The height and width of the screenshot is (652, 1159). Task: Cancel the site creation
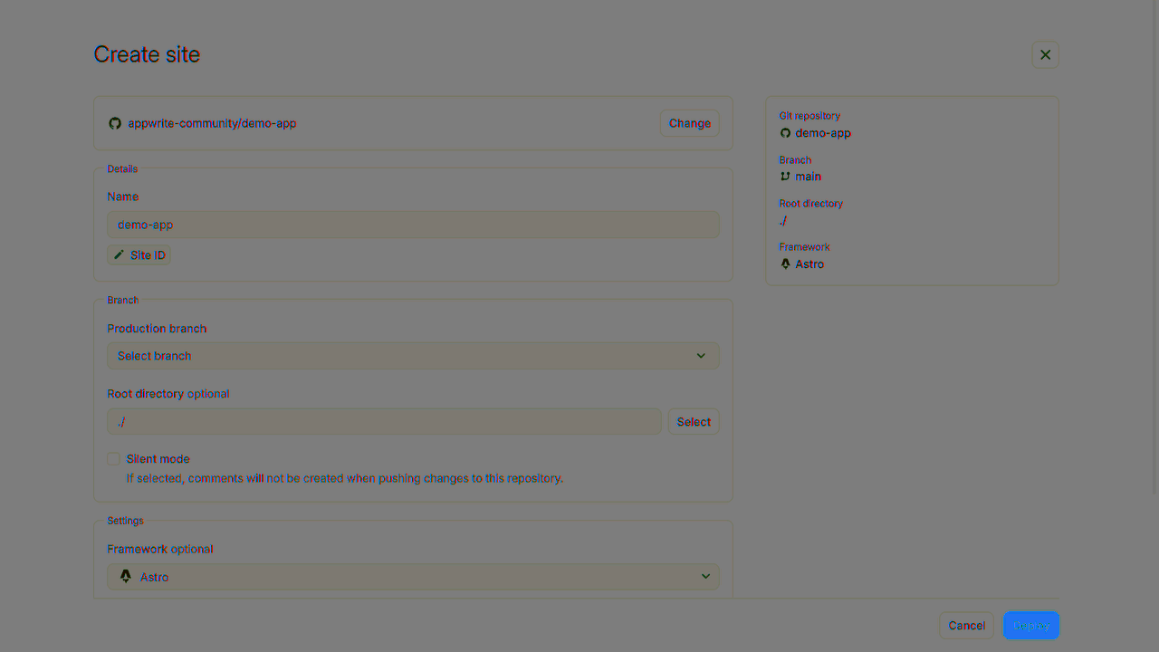966,625
